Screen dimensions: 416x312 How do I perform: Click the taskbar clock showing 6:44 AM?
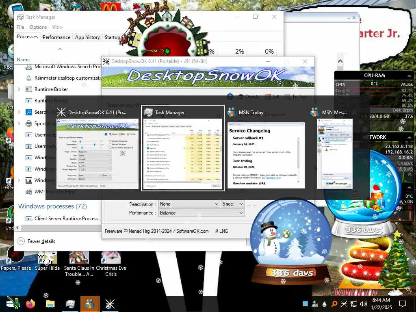tap(381, 304)
